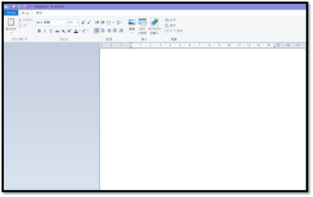
Task: Open the ファイル menu tab
Action: (11, 13)
